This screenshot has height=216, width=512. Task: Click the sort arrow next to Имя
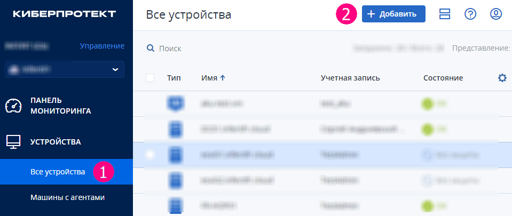(x=223, y=78)
